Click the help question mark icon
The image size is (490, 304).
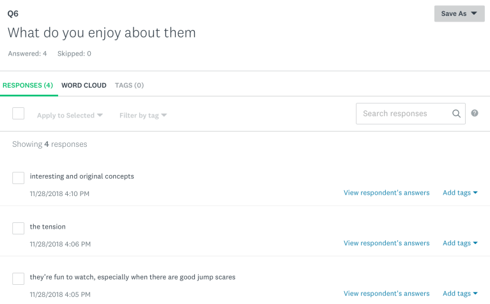475,114
